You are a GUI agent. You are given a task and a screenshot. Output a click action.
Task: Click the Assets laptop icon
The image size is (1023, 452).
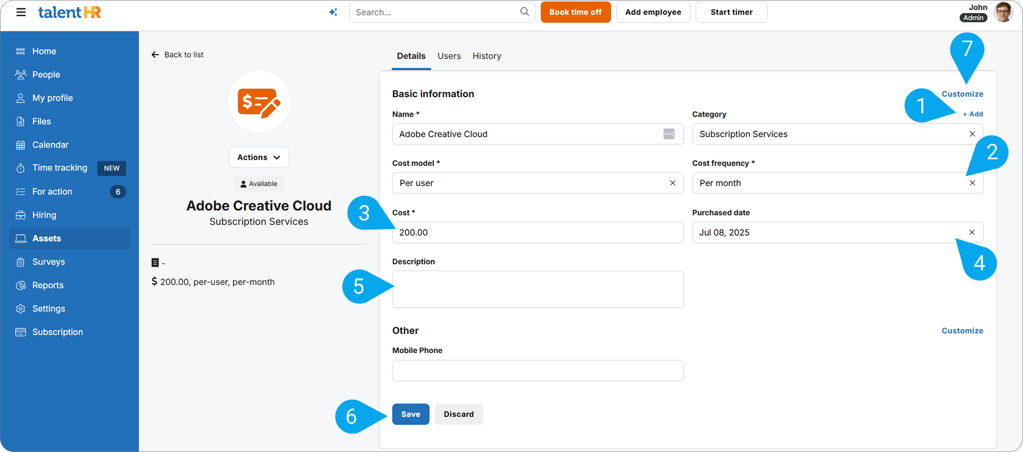point(20,238)
